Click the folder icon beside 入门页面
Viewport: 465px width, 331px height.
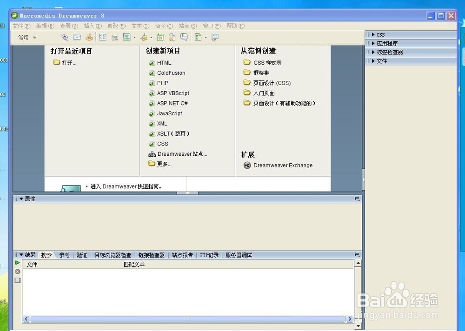[x=247, y=93]
